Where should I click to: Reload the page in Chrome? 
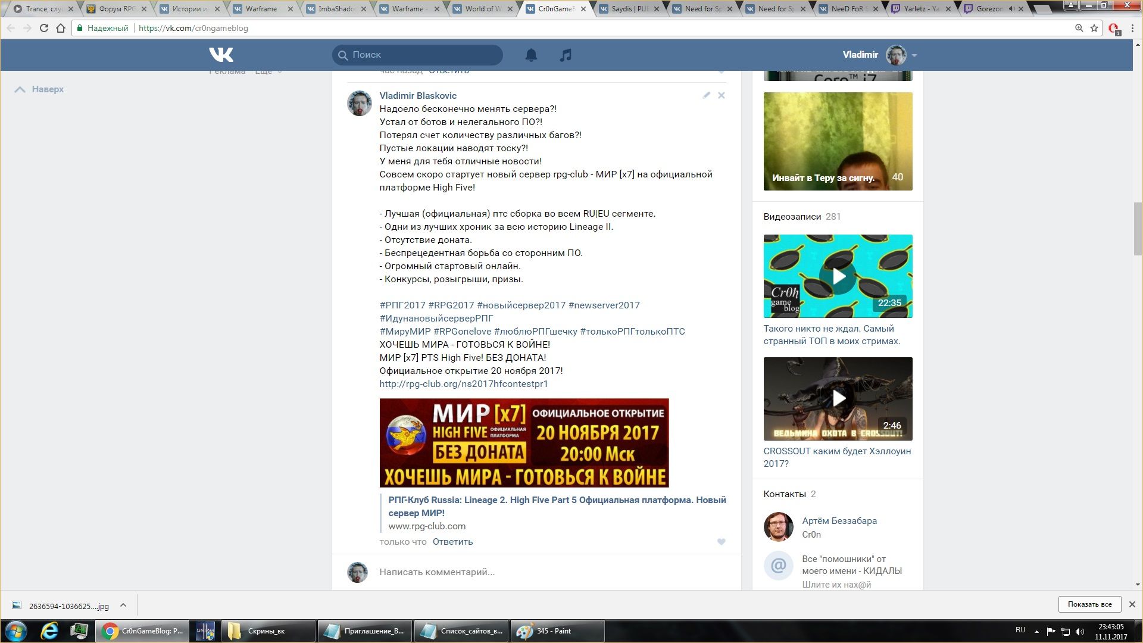tap(43, 28)
